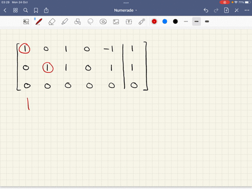Tap the screen recording indicator

(225, 2)
